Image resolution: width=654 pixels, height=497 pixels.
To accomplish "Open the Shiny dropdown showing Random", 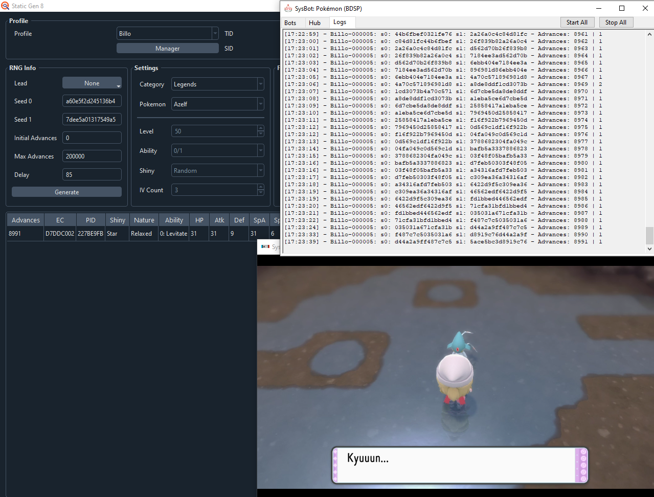I will [x=218, y=170].
